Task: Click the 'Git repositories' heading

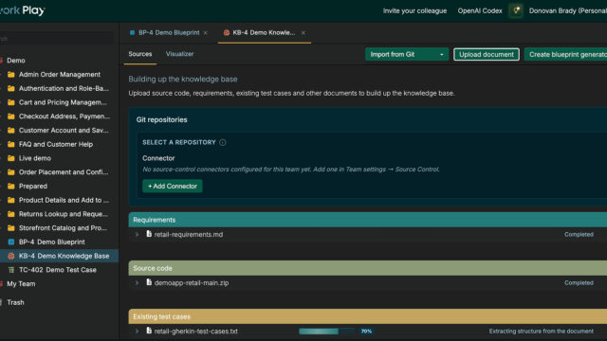Action: coord(161,120)
